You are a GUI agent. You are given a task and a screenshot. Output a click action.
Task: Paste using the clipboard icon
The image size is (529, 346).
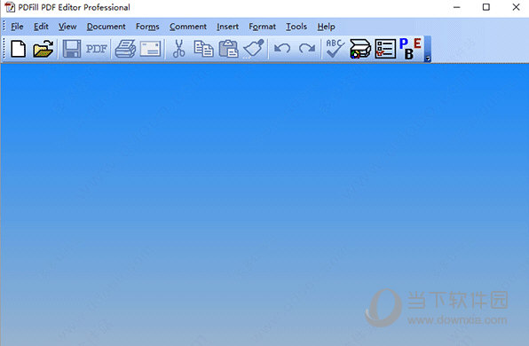228,49
